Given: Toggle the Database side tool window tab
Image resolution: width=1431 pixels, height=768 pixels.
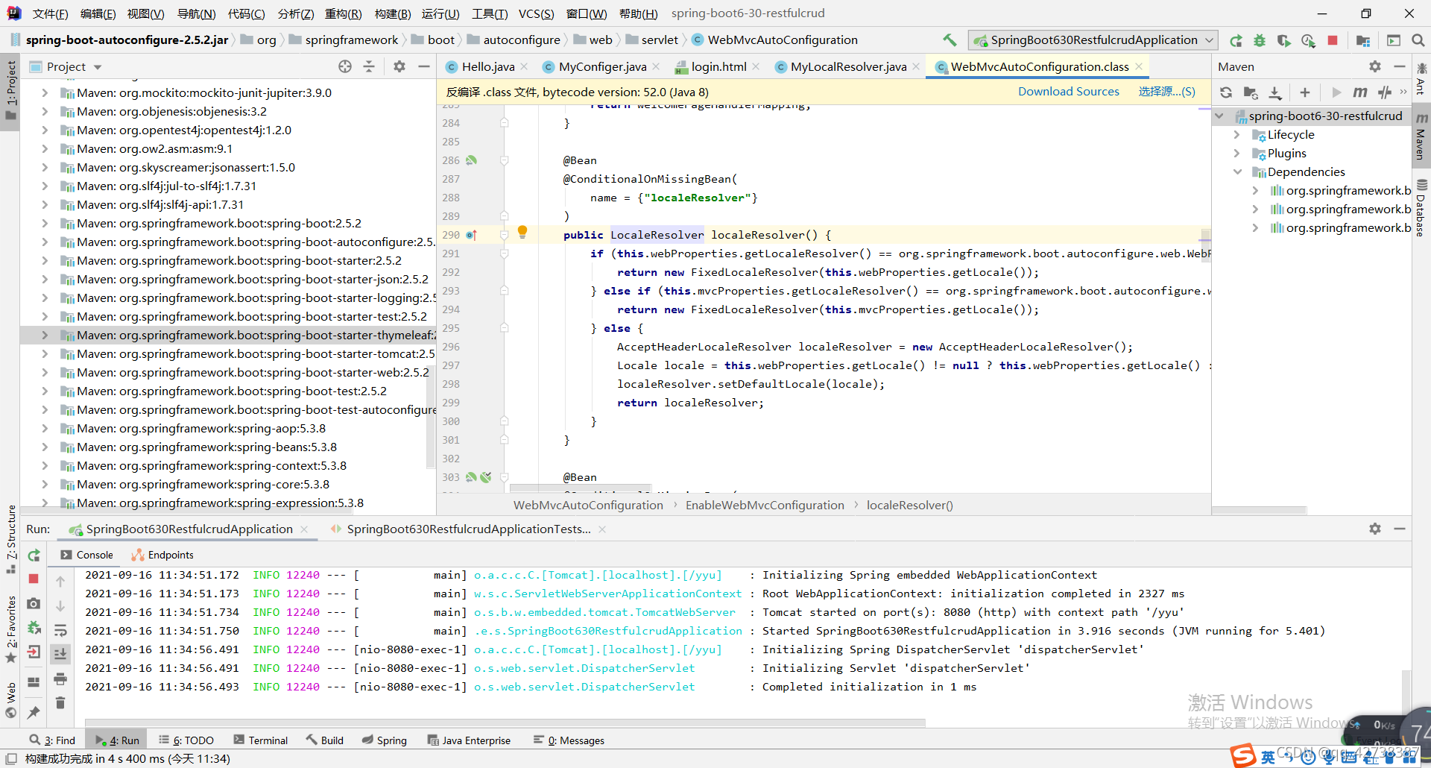Looking at the screenshot, I should [x=1421, y=209].
